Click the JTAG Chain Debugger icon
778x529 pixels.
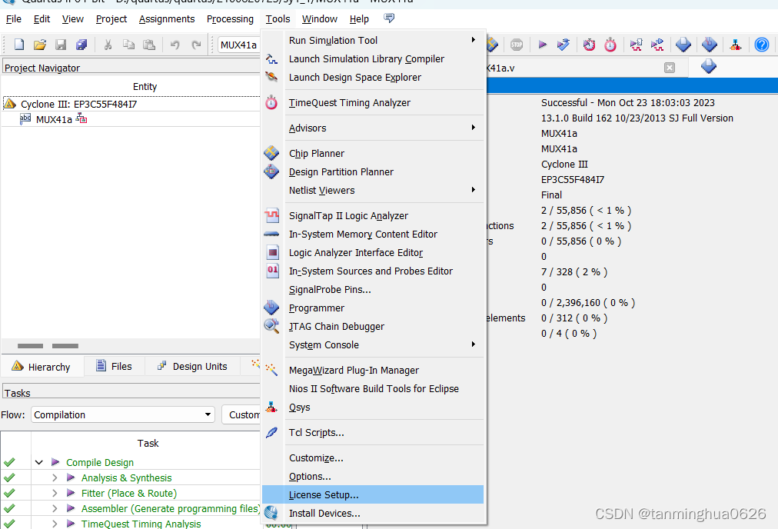click(x=272, y=326)
